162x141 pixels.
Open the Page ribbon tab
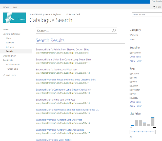(15, 7)
